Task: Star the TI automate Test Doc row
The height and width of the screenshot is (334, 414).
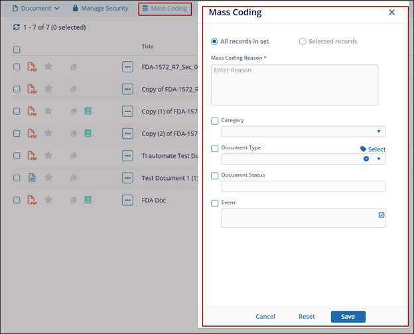Action: tap(48, 155)
